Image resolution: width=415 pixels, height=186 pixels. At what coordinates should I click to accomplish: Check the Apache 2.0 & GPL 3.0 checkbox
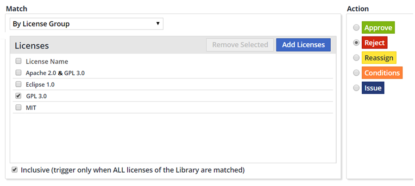coord(19,72)
